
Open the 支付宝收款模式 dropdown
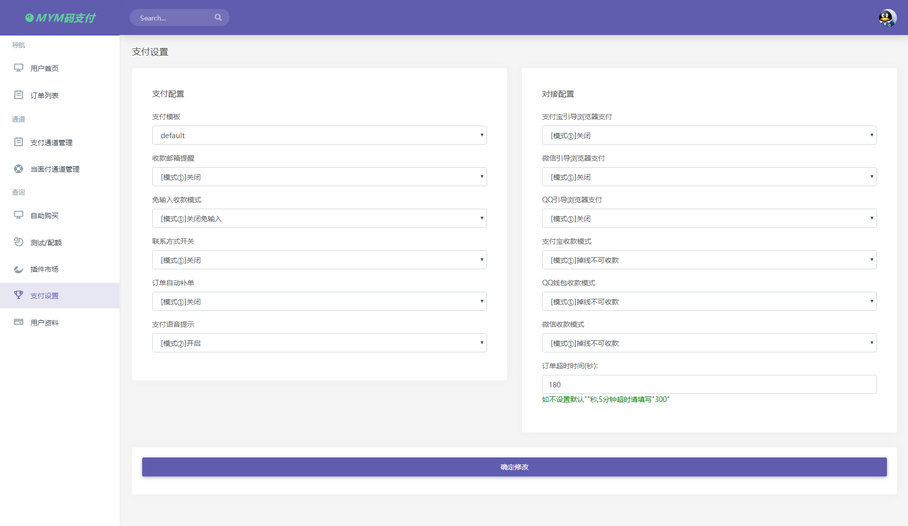709,260
